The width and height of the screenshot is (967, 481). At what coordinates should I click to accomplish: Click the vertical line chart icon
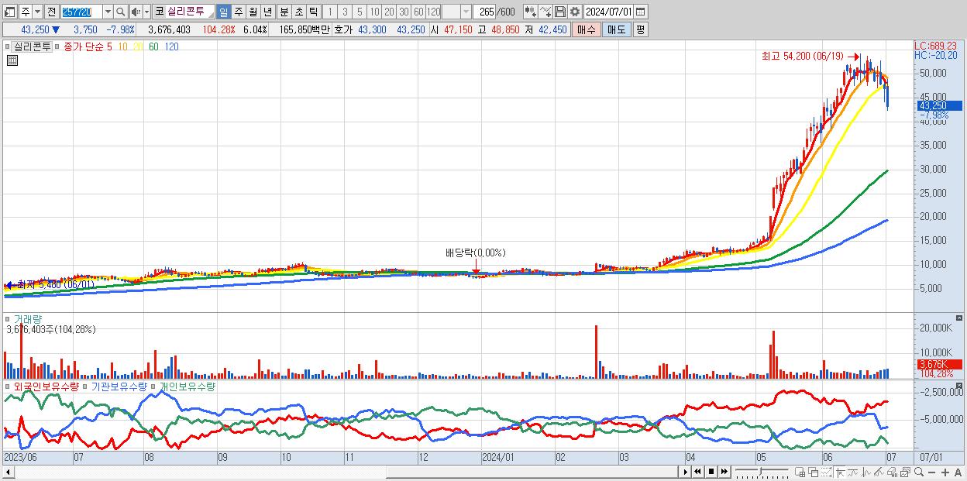coord(866,472)
